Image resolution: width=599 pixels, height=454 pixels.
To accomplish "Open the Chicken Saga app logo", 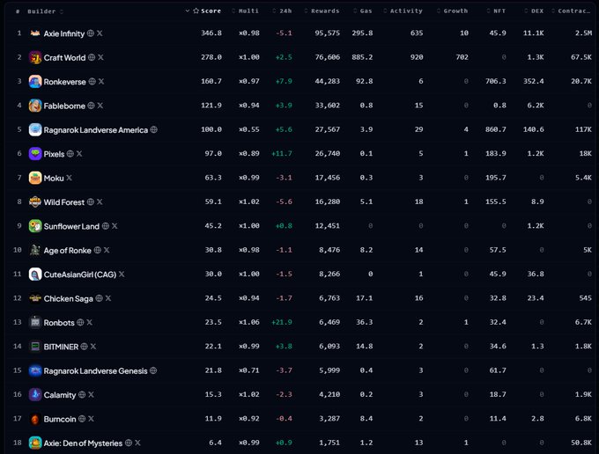I will pyautogui.click(x=35, y=298).
